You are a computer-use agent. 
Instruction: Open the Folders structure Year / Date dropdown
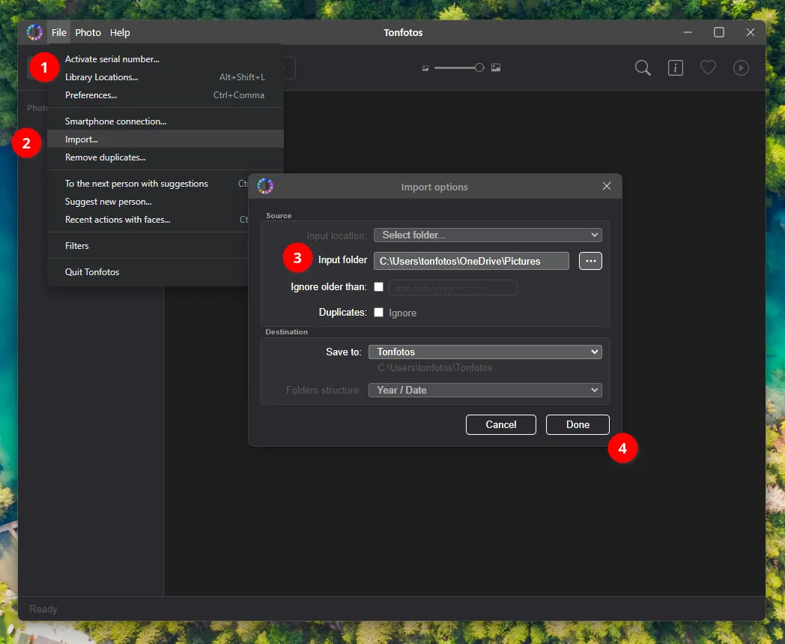(485, 390)
